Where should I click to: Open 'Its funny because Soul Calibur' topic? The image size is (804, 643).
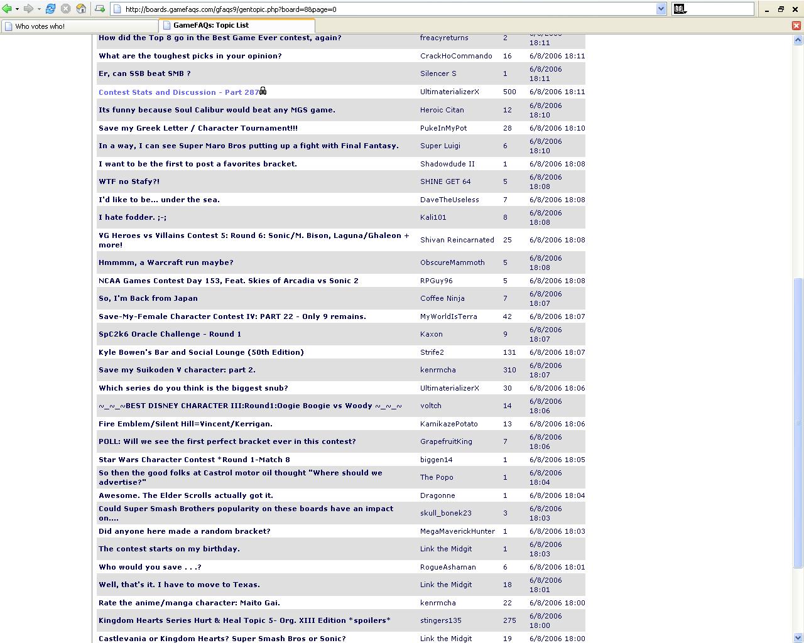coord(217,110)
